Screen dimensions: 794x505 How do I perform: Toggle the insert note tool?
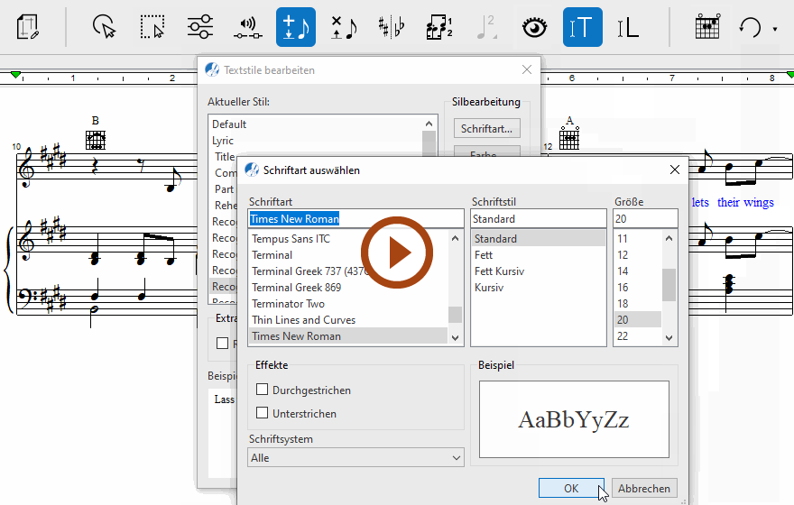295,27
